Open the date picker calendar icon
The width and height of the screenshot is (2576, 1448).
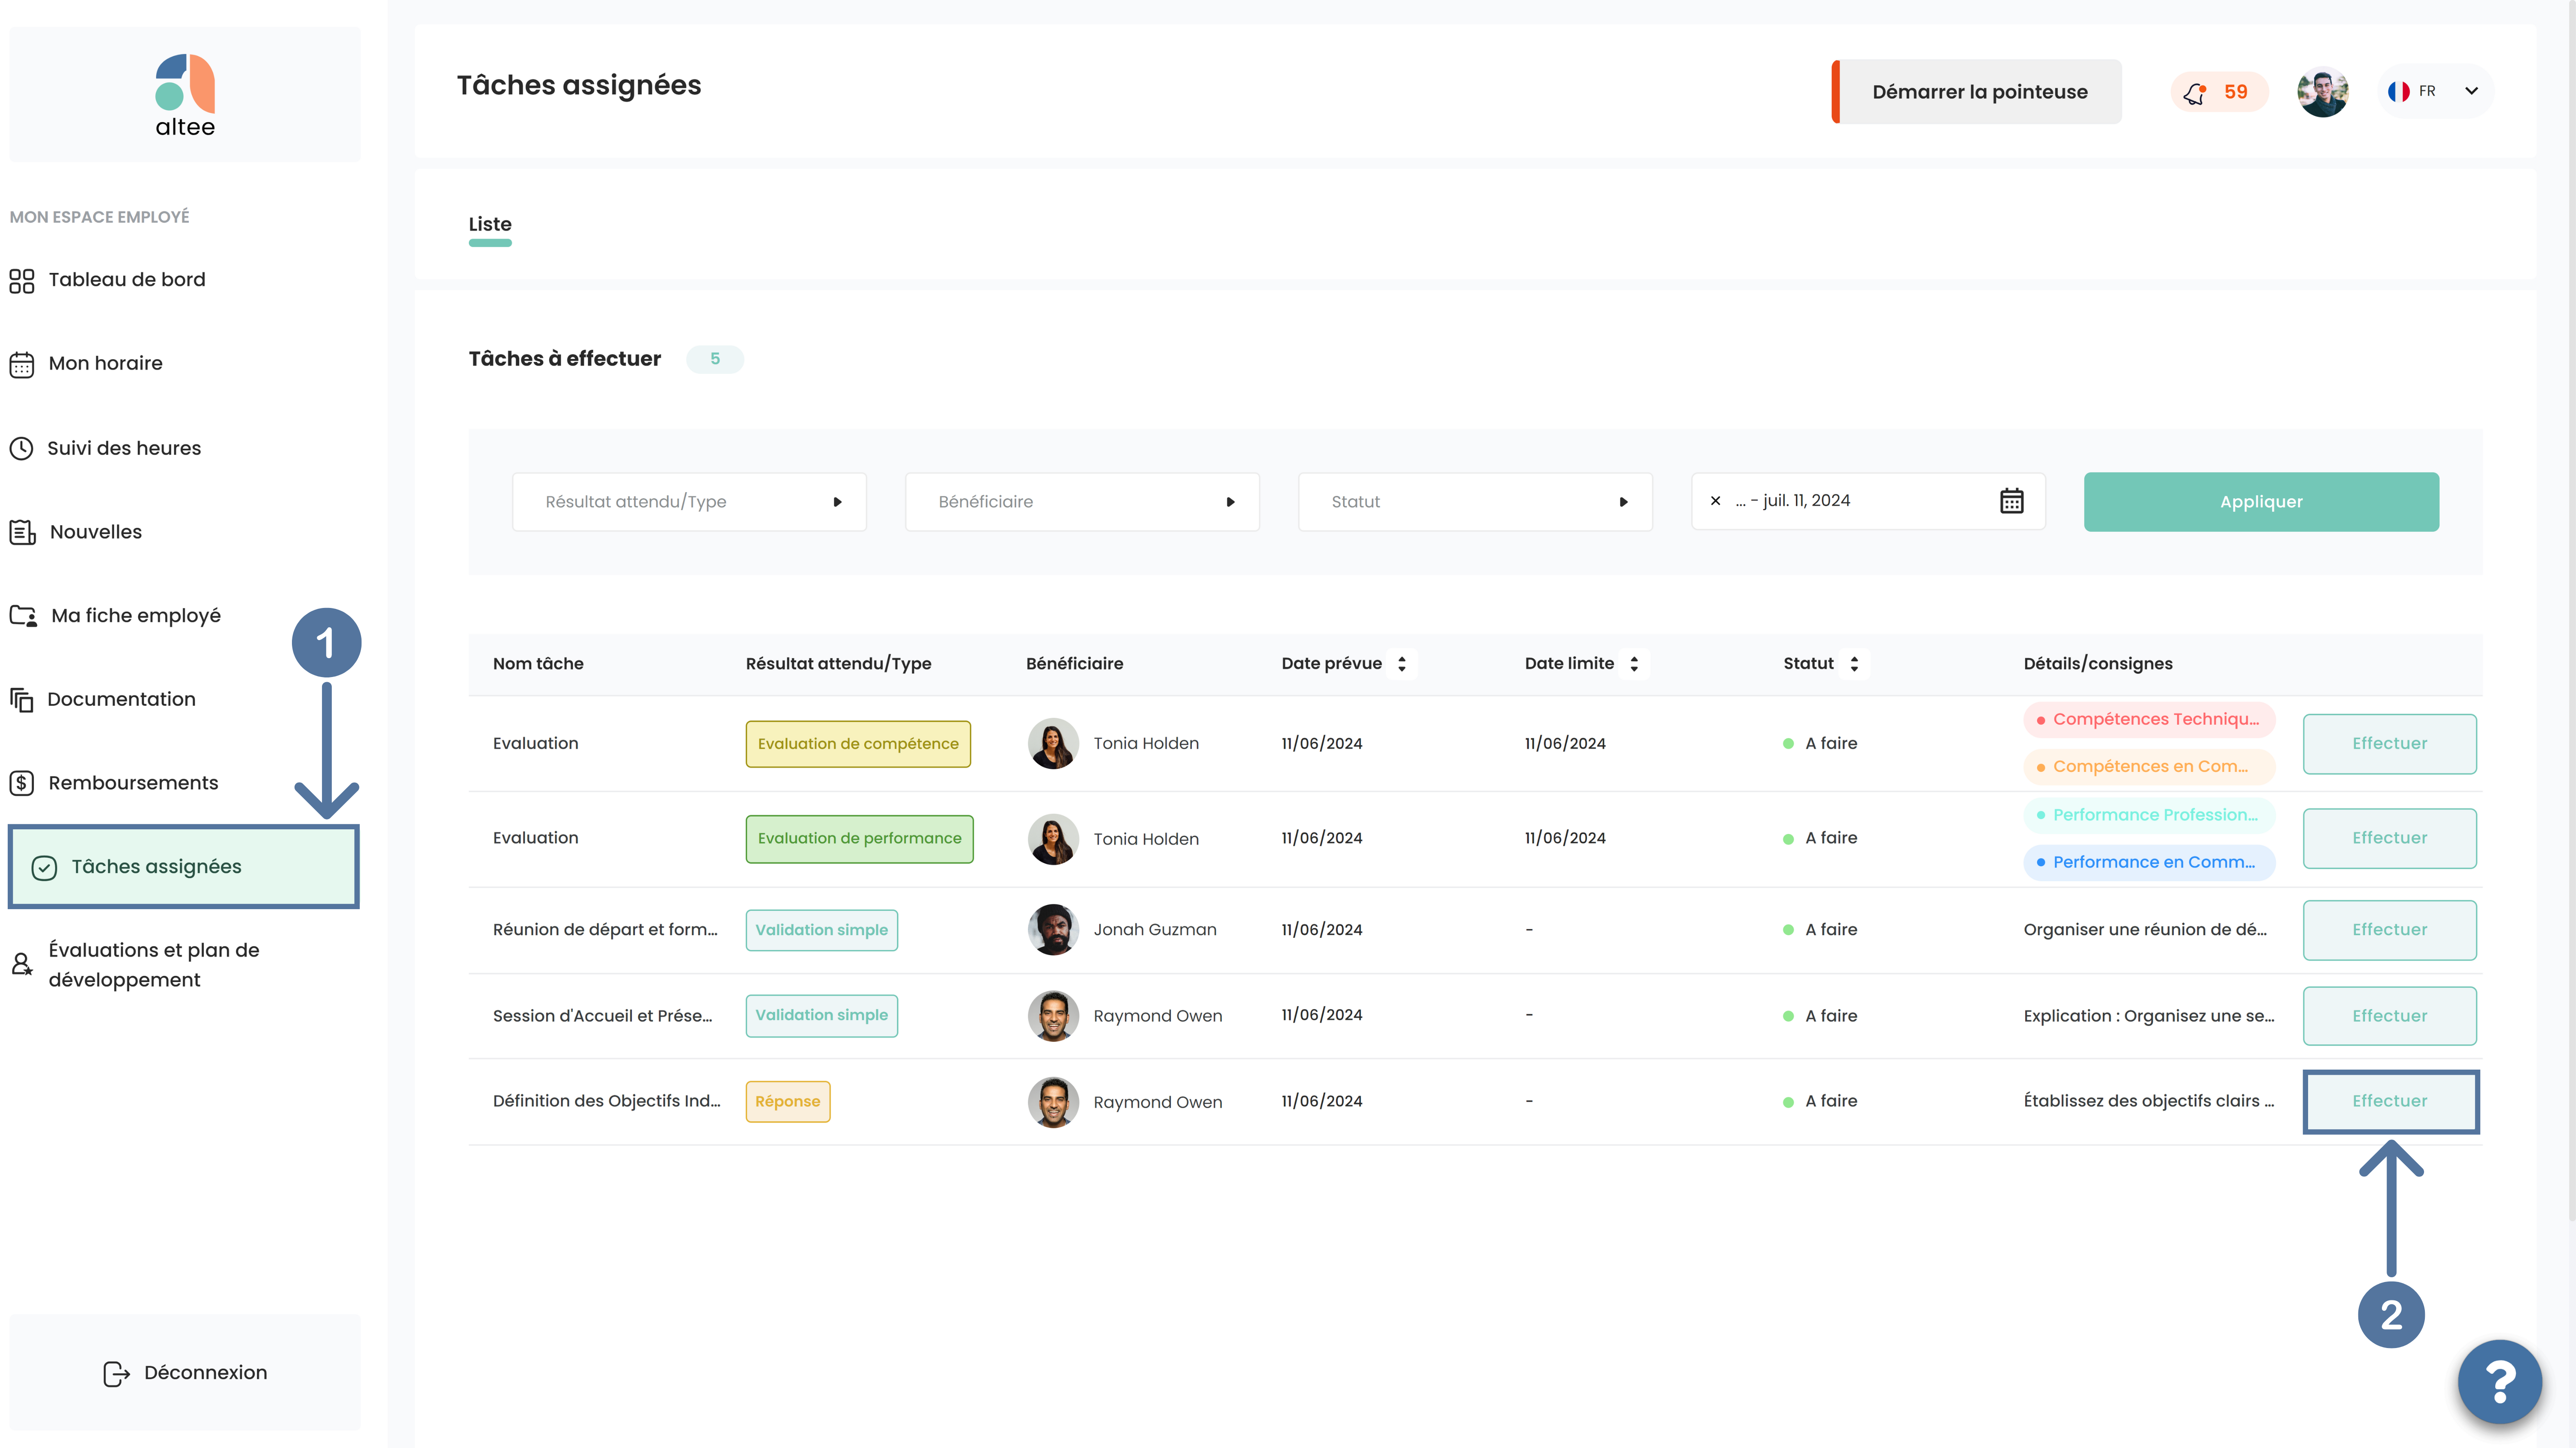click(x=2012, y=501)
